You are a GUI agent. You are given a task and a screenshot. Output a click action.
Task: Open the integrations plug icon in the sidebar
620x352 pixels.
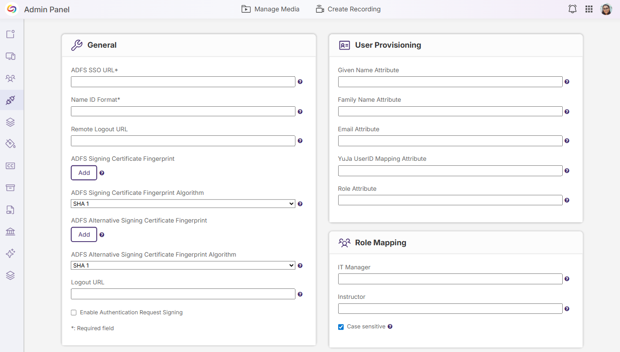[10, 100]
